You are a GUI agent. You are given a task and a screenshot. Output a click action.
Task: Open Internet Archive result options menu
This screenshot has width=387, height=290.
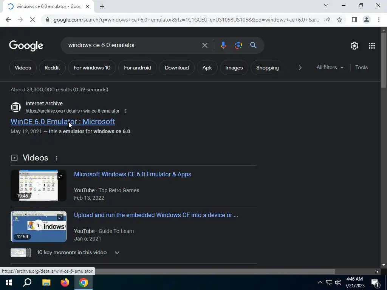pos(125,111)
